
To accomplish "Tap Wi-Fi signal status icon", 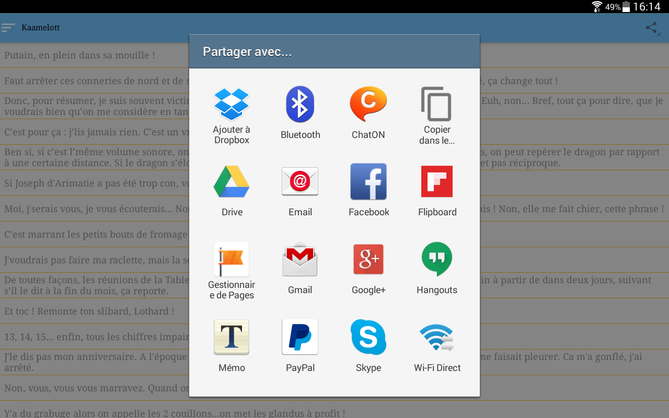I will pyautogui.click(x=597, y=7).
